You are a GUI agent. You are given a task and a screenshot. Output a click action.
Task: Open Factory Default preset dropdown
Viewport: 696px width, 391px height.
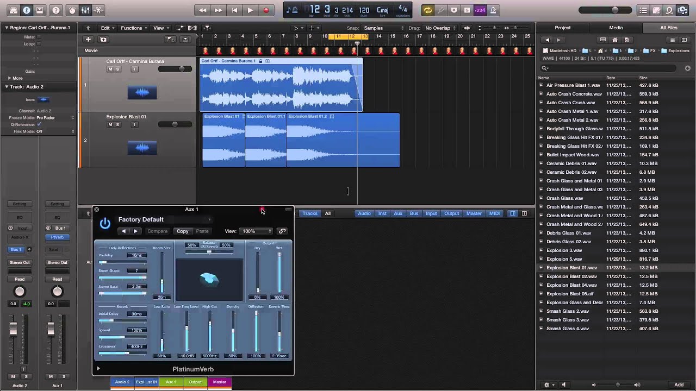[x=165, y=219]
